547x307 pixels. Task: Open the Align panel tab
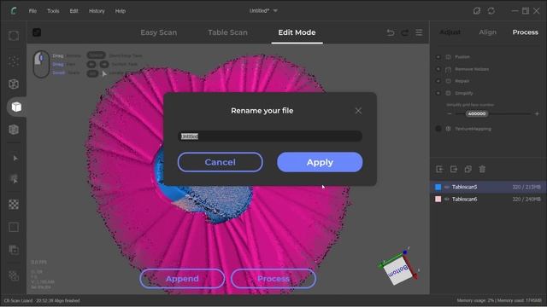487,32
